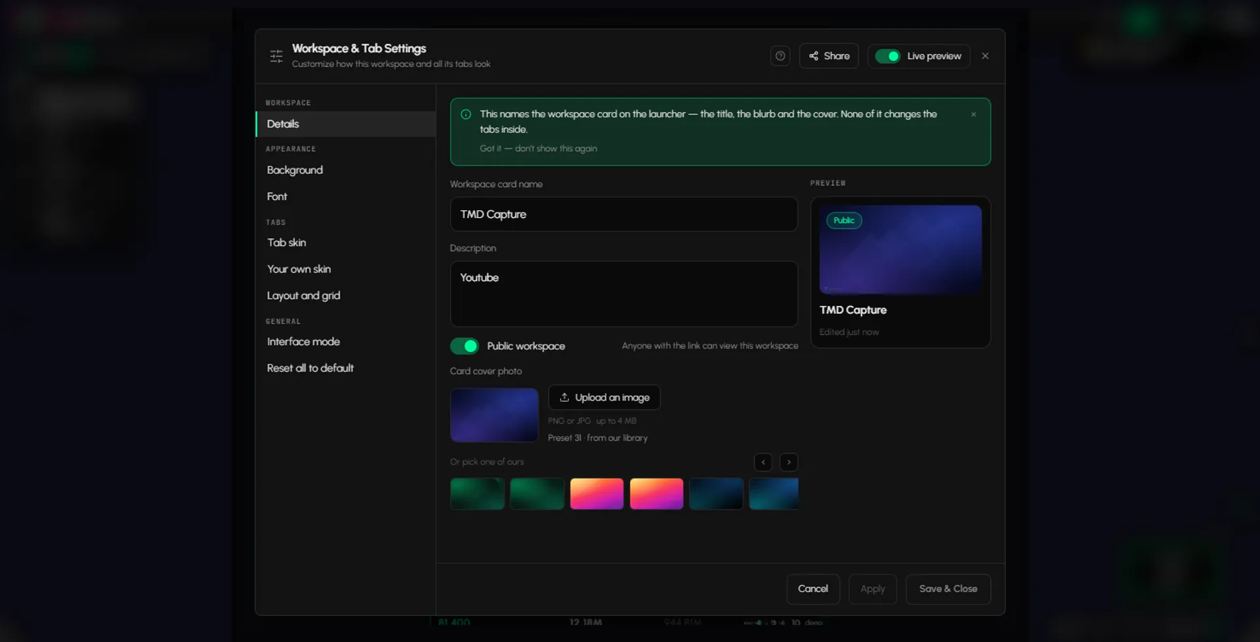Choose Reset all to default
1260x642 pixels.
(346, 368)
